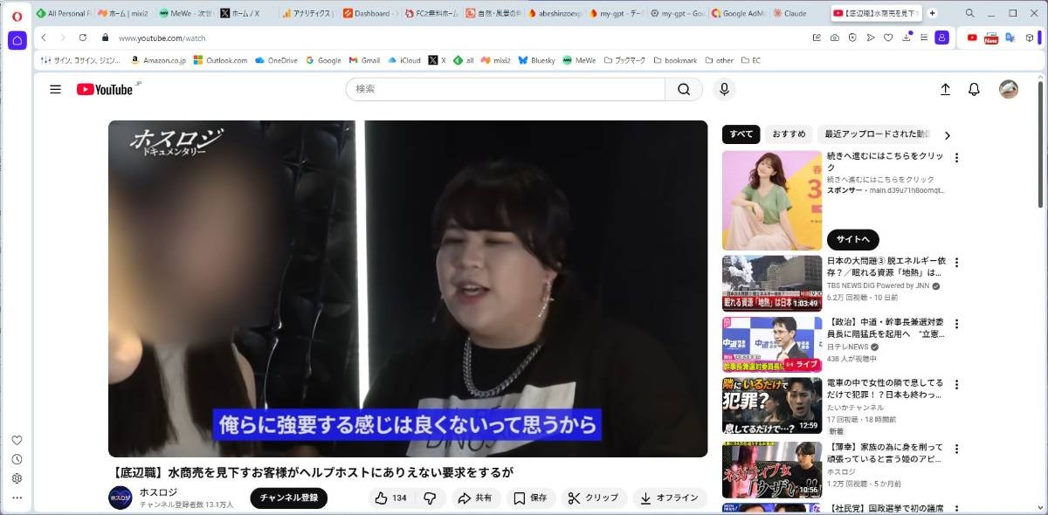This screenshot has height=515, width=1048.
Task: Select the おすすめ filter chip
Action: [789, 134]
